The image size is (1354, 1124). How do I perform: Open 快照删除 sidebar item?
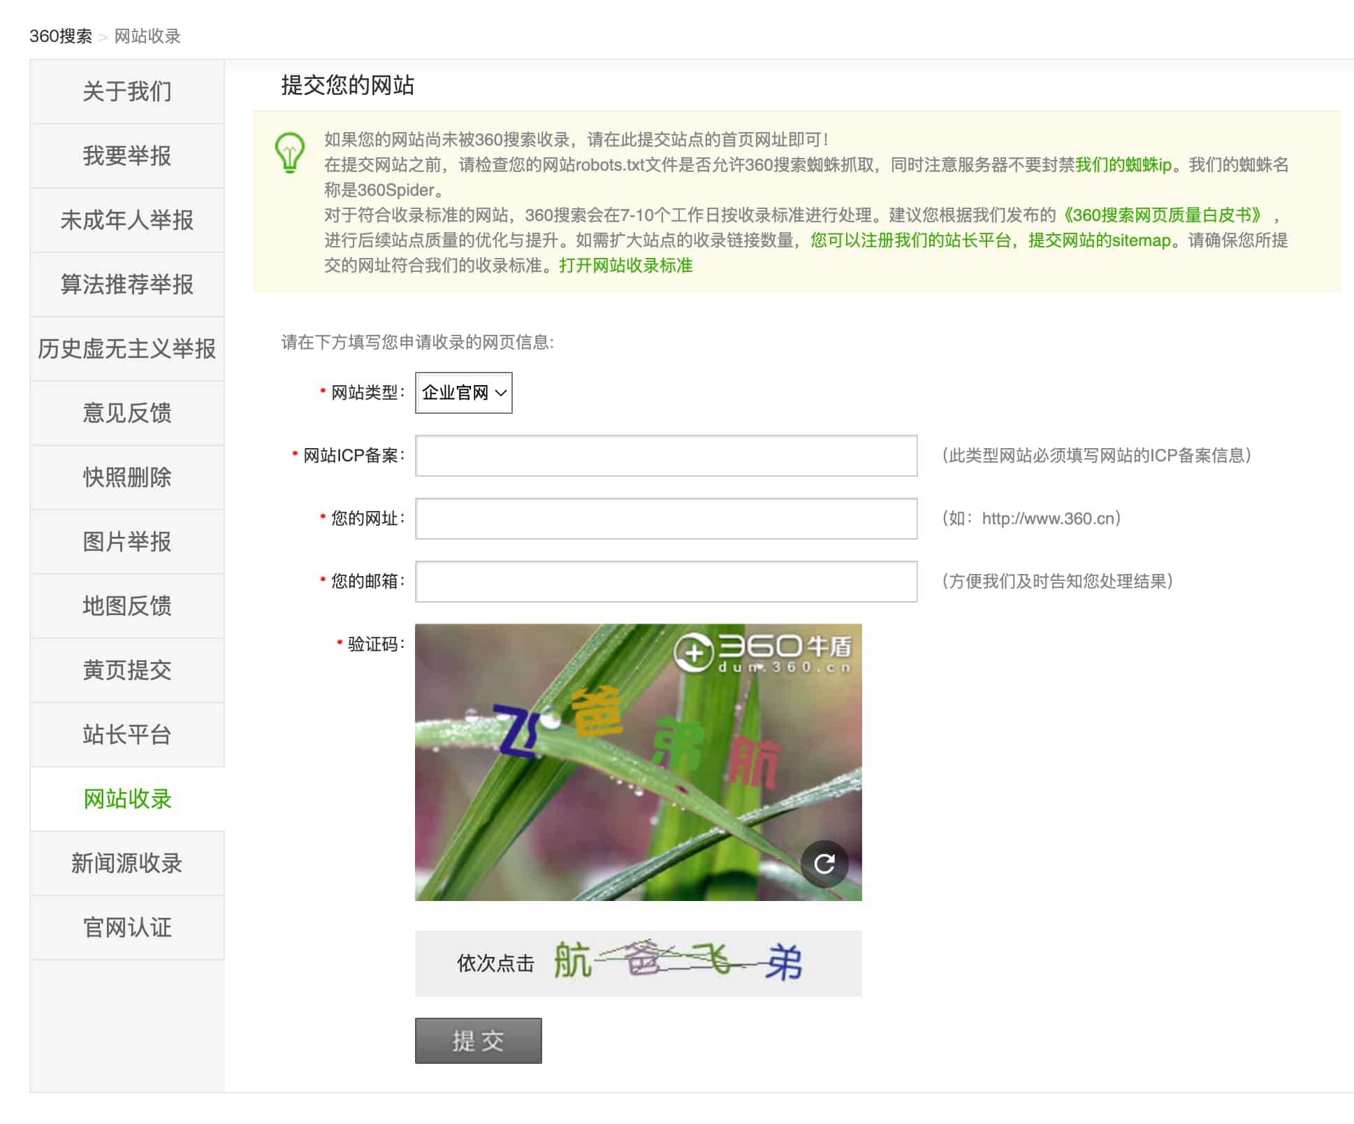(127, 477)
